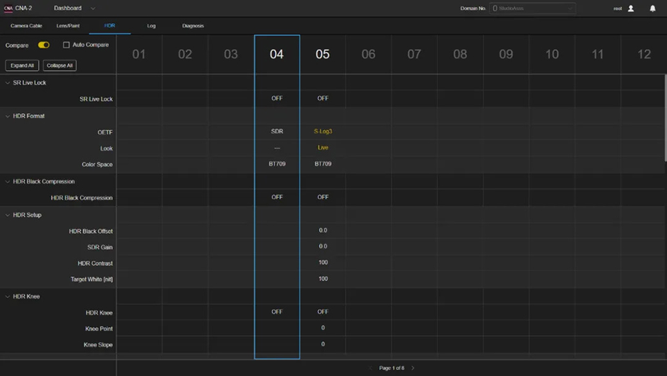Go to previous page arrow
667x376 pixels.
tap(371, 368)
